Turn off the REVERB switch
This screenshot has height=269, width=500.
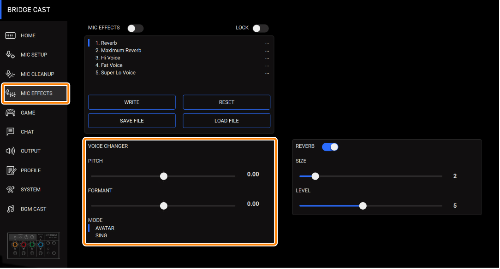pos(330,147)
